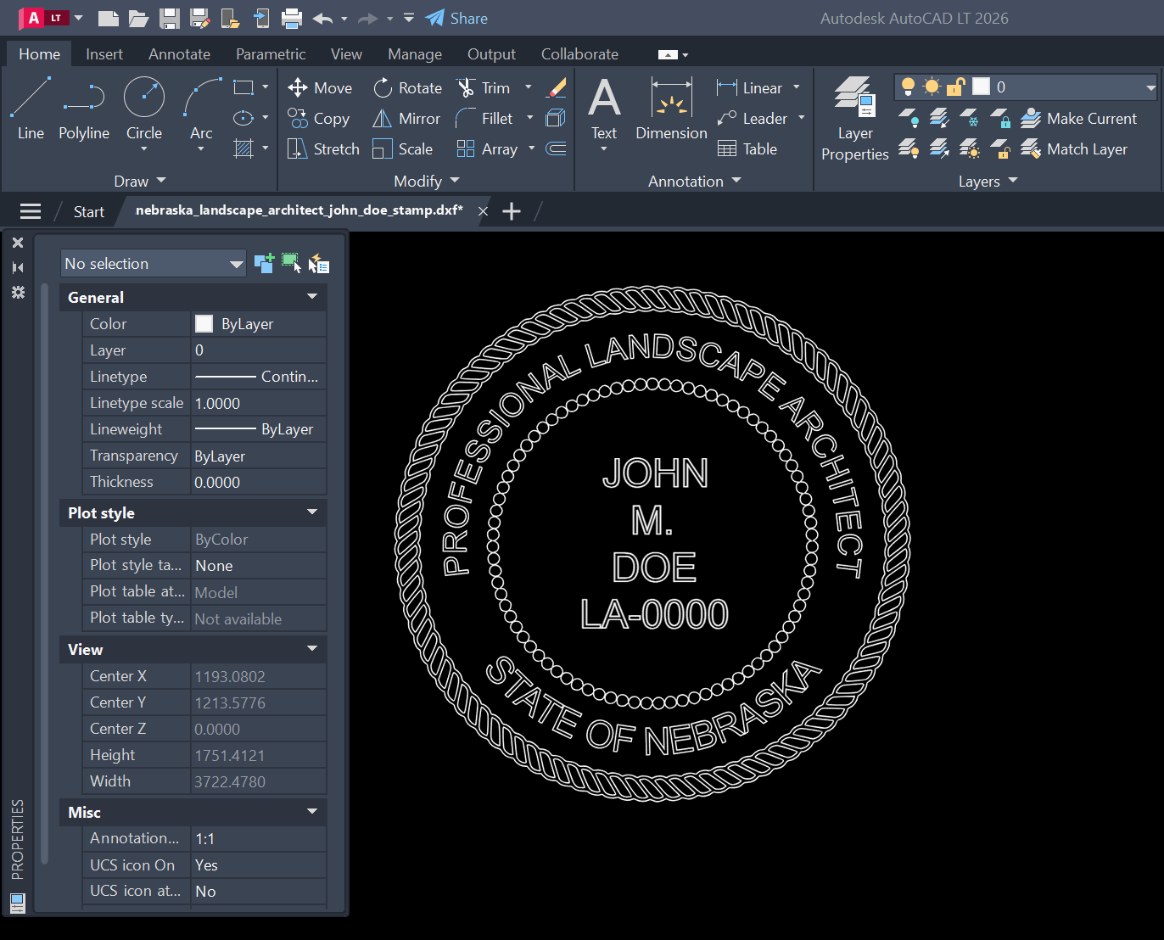Toggle the layer lock padlock
1164x940 pixels.
[x=956, y=87]
